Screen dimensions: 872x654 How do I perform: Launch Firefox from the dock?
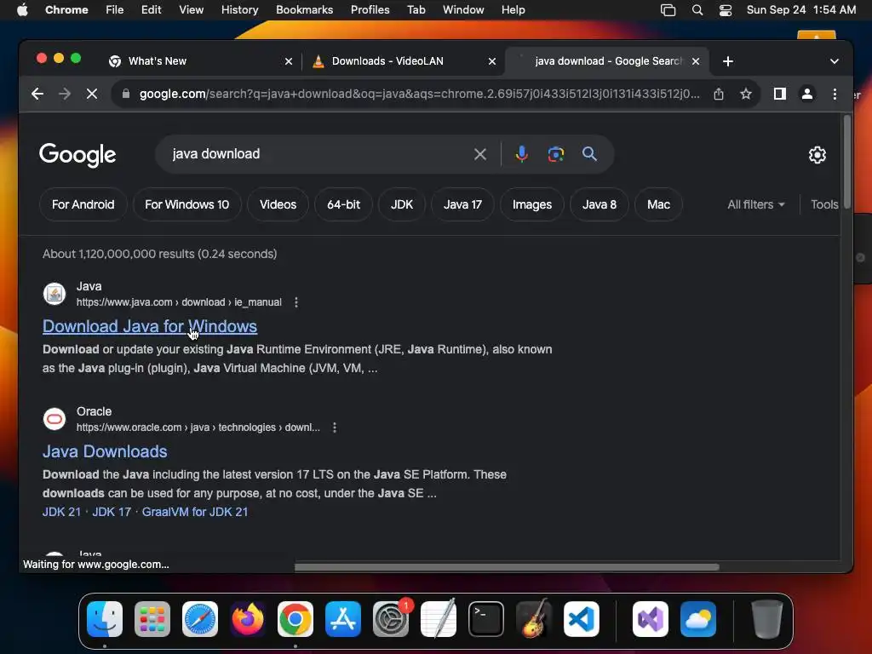click(248, 619)
